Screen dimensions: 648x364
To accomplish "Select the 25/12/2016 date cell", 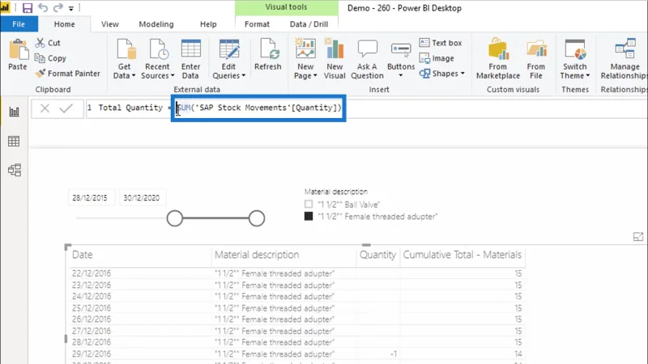I will pyautogui.click(x=92, y=308).
